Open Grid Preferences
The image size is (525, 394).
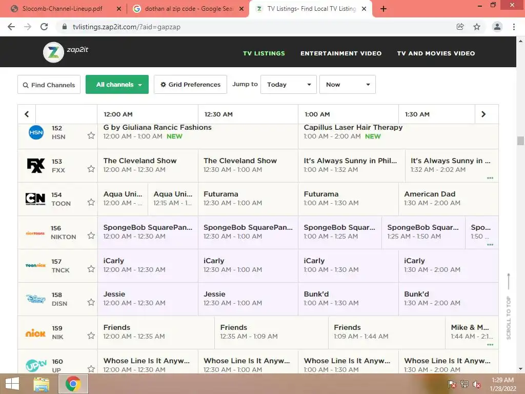click(x=190, y=85)
